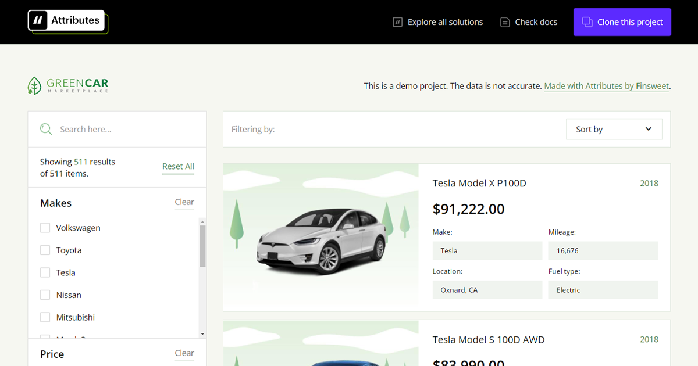Click the Makes list scrollbar thumb
Image resolution: width=698 pixels, height=366 pixels.
[x=202, y=246]
